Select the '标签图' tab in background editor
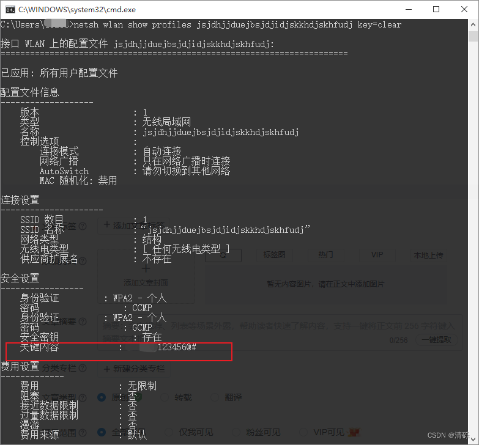Image resolution: width=479 pixels, height=445 pixels. (274, 255)
